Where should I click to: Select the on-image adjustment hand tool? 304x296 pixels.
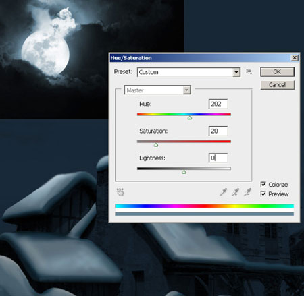point(120,192)
